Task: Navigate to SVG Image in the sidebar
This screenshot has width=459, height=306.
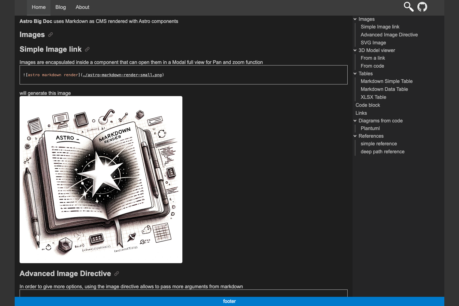Action: coord(373,43)
